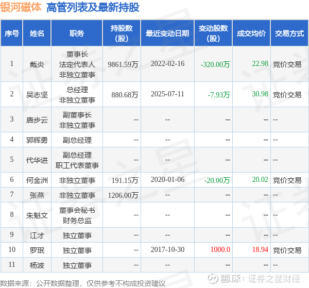Viewport: 309px width, 288px height.
Task: Click the name 唐步云
Action: (x=37, y=120)
